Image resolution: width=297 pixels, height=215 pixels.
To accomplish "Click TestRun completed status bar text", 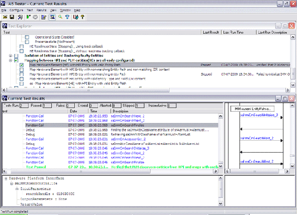I will pyautogui.click(x=14, y=211).
